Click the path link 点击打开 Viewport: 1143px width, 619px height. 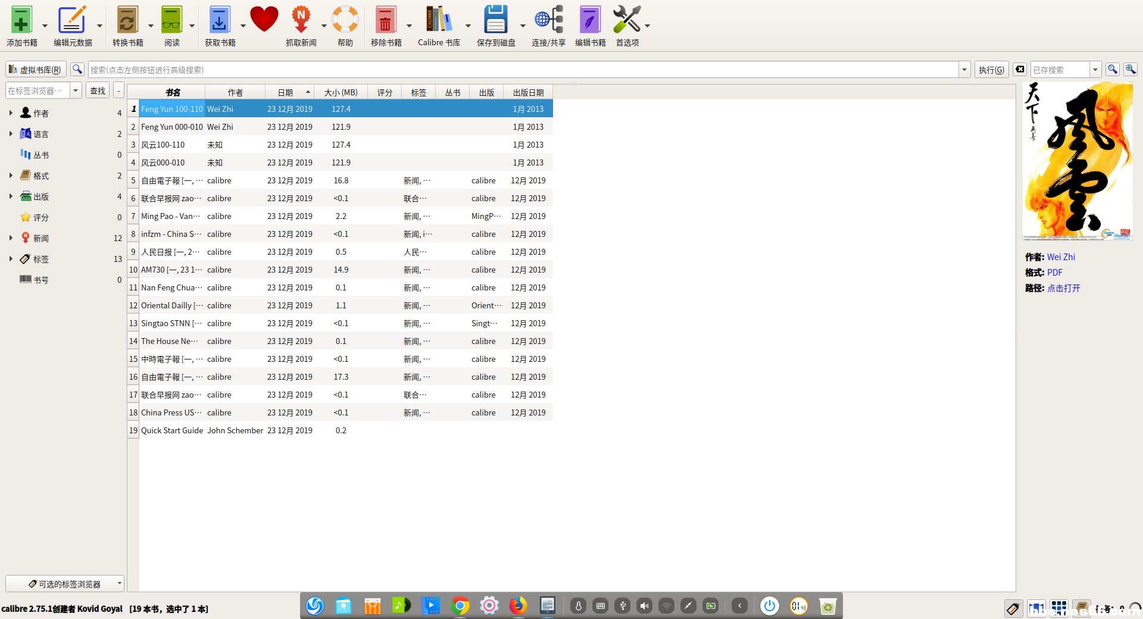click(x=1063, y=288)
